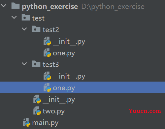Screen dimensions: 165x129
Task: Click the Python icon of highlighted one.py
Action: [x=47, y=88]
